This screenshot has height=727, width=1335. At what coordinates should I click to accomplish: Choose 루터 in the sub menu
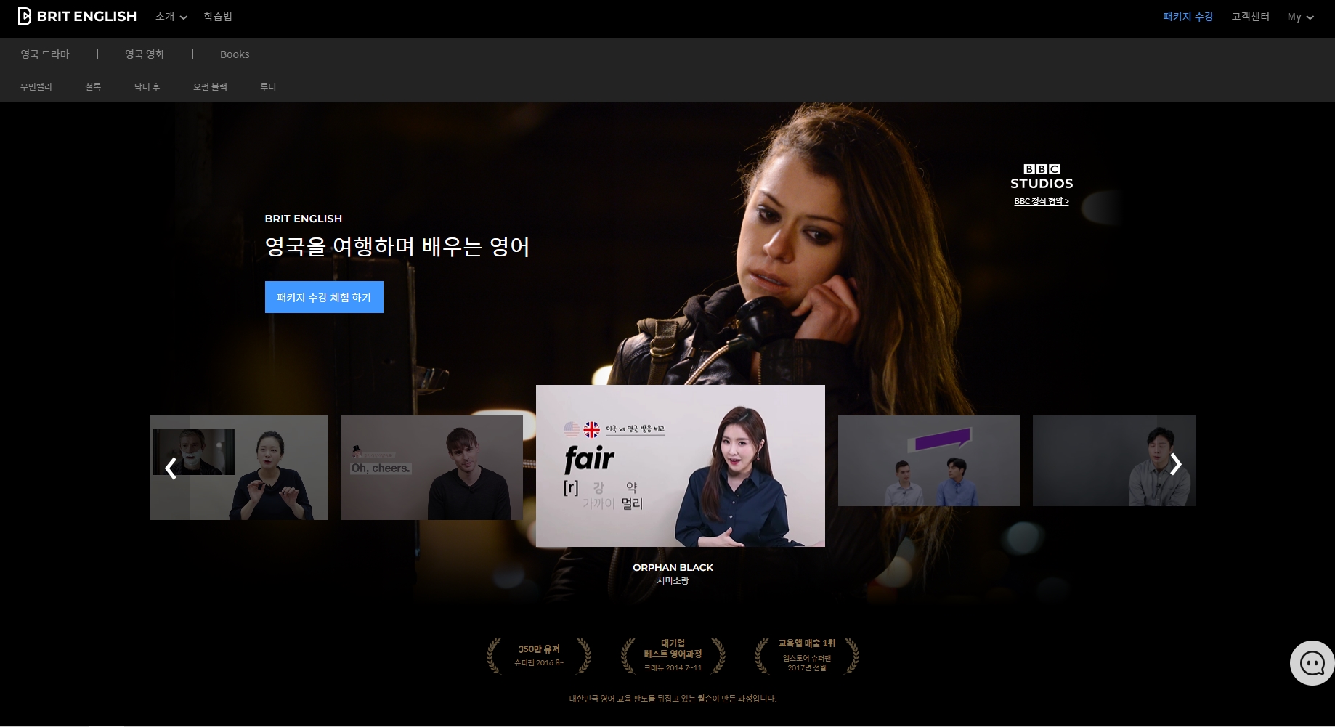pyautogui.click(x=268, y=86)
